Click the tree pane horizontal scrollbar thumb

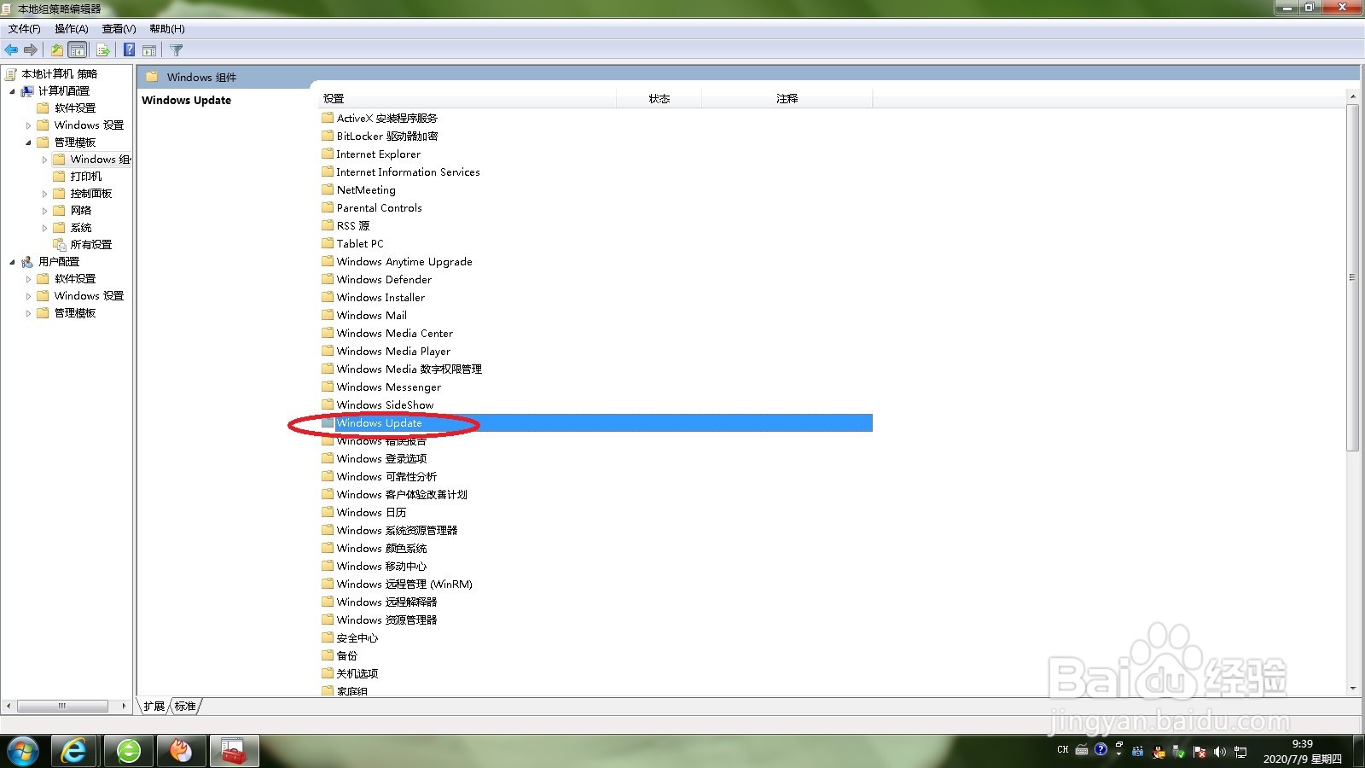coord(62,706)
